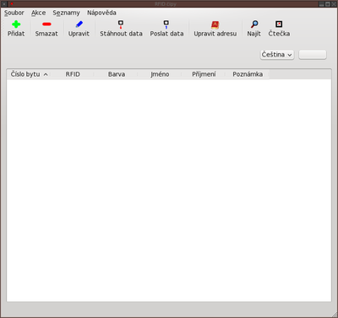Screen dimensions: 338x318
Task: Click the Poznámka column header
Action: click(x=248, y=74)
